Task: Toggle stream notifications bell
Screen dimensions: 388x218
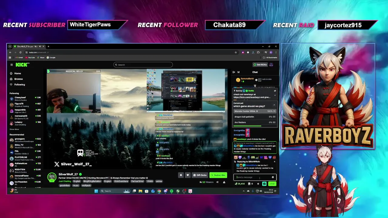Action: click(181, 175)
